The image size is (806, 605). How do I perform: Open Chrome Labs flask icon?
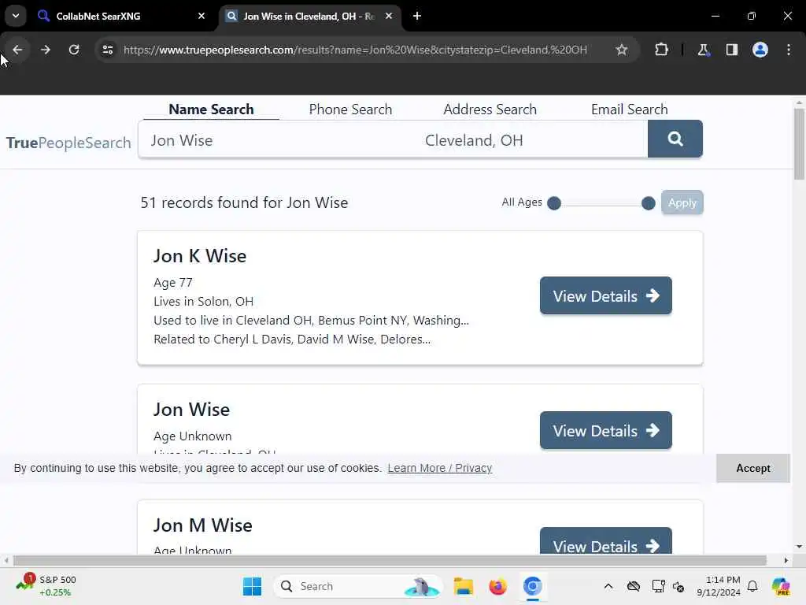pyautogui.click(x=703, y=50)
